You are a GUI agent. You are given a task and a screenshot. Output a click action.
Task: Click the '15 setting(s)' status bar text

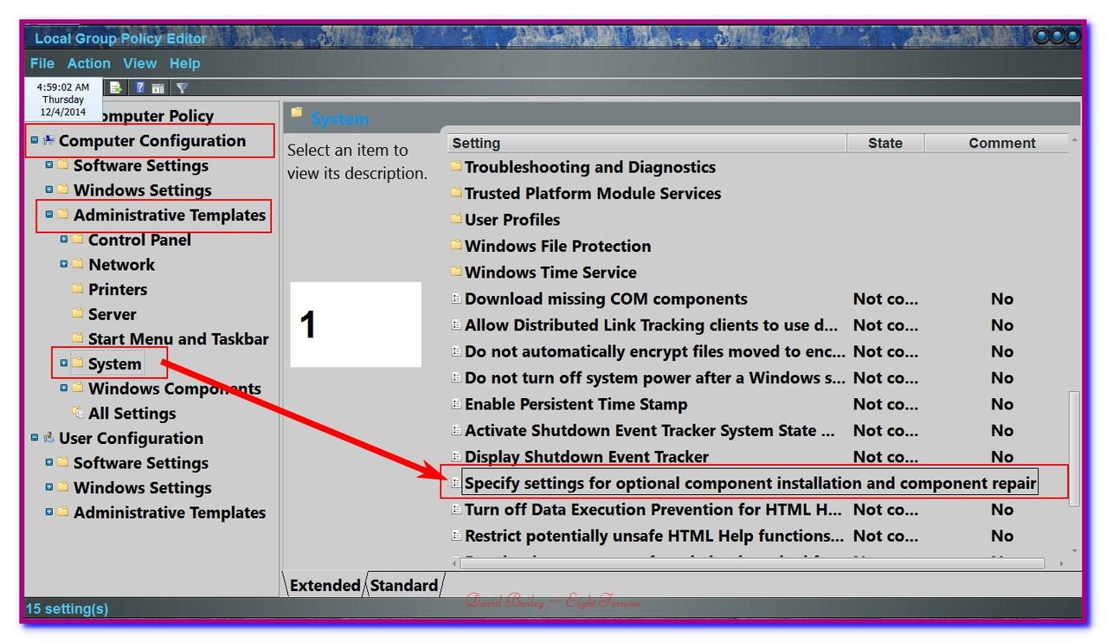click(x=68, y=608)
